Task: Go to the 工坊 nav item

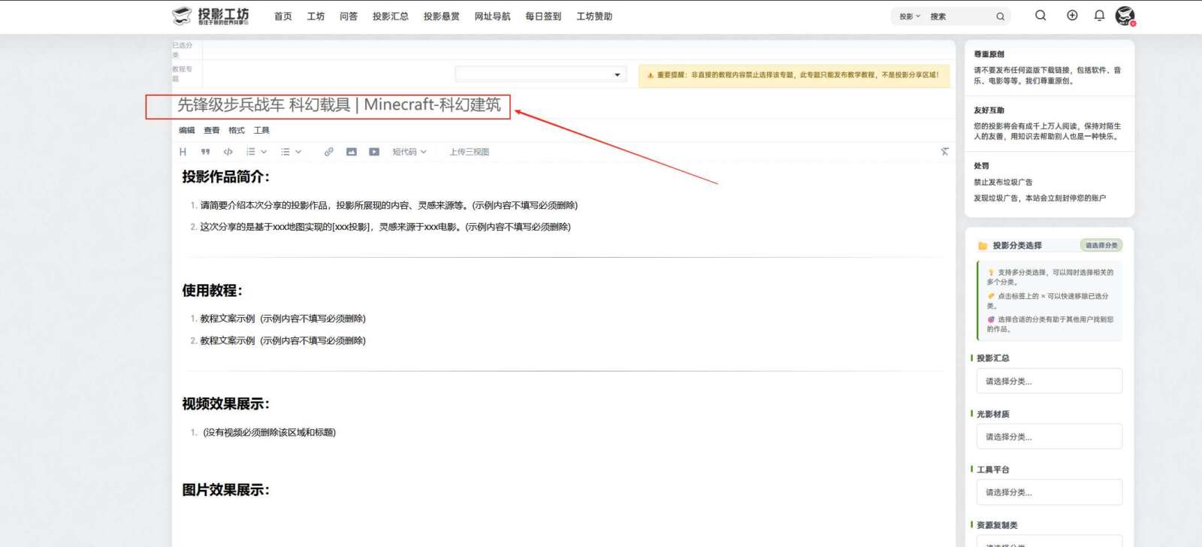Action: [316, 17]
